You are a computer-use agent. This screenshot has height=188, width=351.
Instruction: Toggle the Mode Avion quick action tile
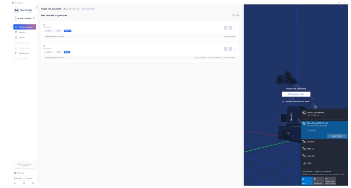click(x=318, y=181)
